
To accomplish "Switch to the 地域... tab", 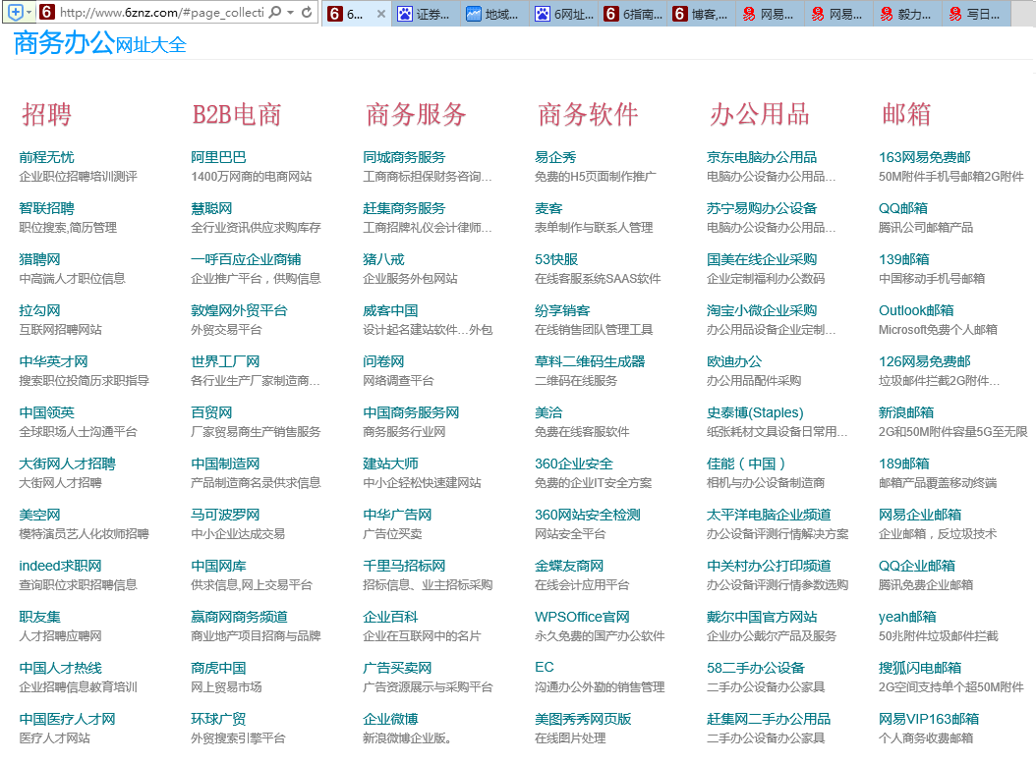I will (x=494, y=14).
